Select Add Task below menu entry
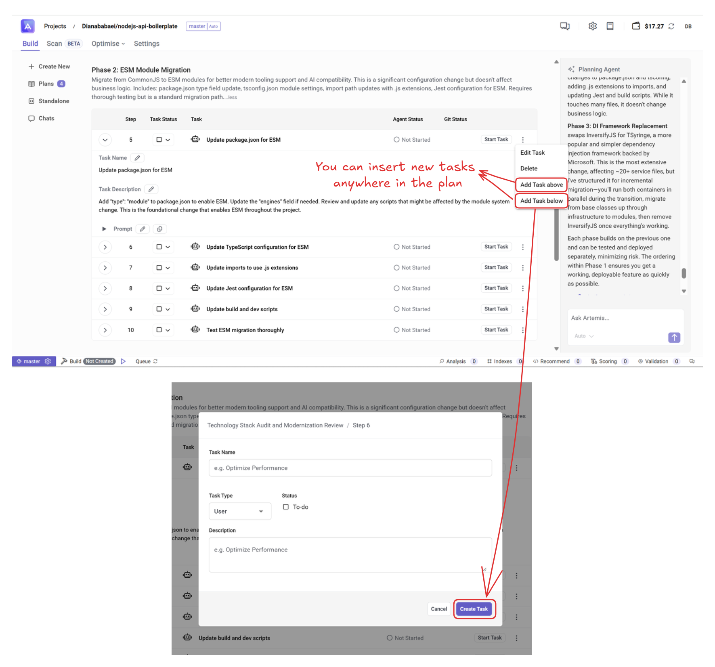The image size is (715, 667). coord(541,201)
